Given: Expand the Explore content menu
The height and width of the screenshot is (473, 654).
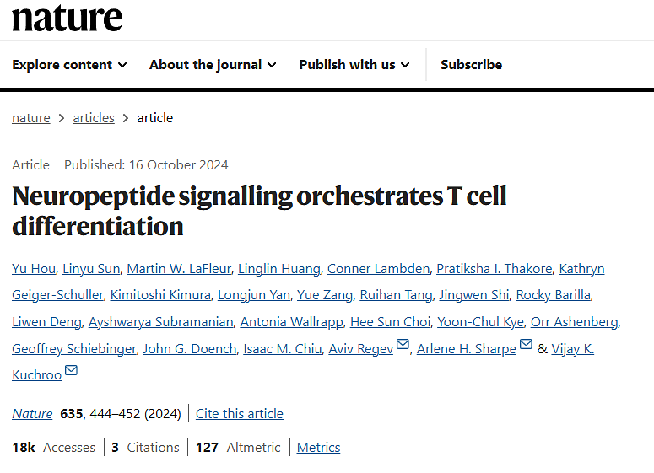Looking at the screenshot, I should point(69,65).
